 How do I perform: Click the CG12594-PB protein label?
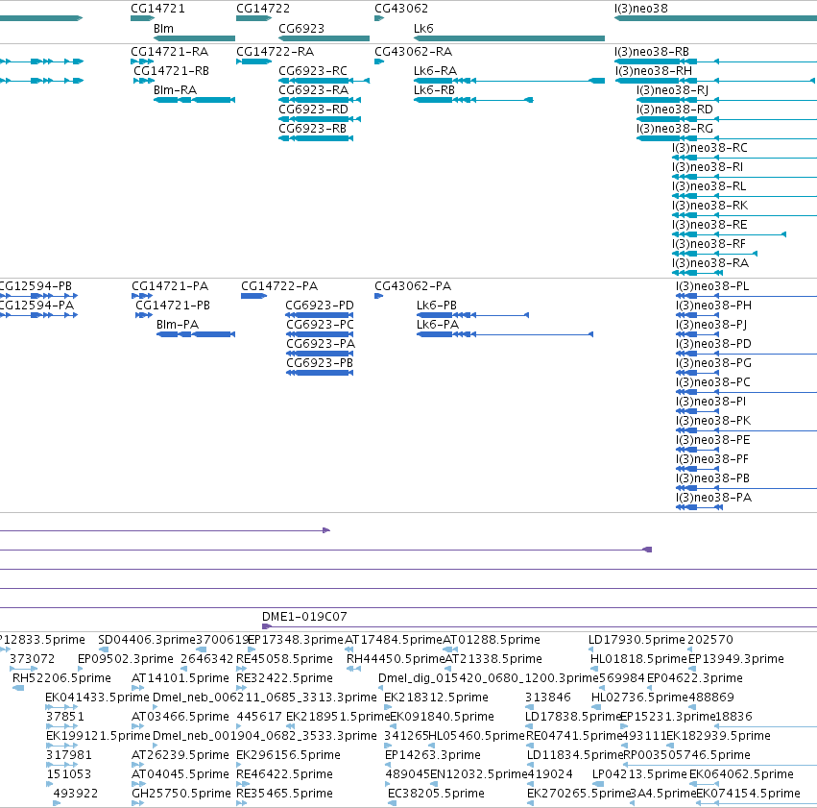[35, 286]
